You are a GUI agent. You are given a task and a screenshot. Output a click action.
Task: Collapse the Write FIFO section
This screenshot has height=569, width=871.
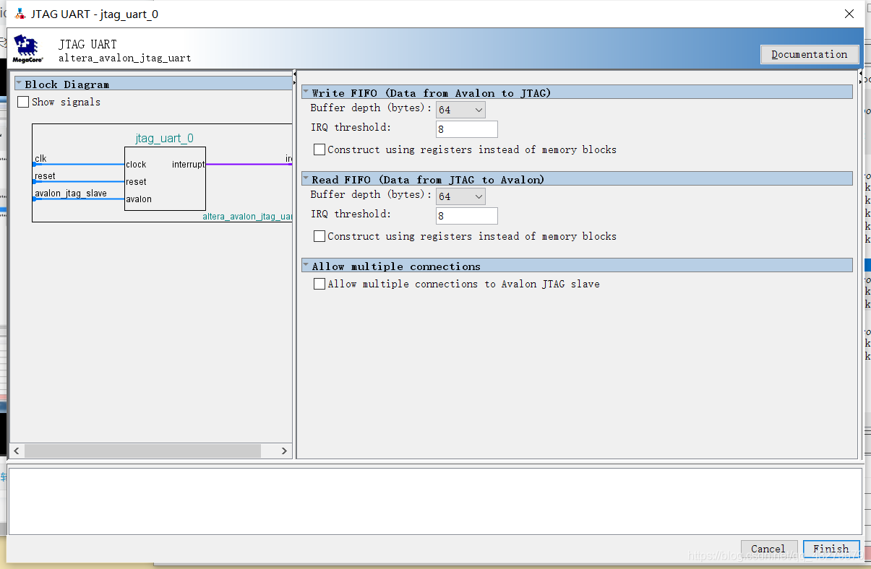point(306,92)
